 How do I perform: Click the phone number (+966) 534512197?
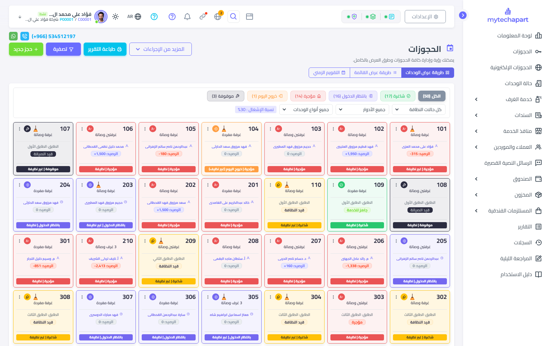point(54,36)
